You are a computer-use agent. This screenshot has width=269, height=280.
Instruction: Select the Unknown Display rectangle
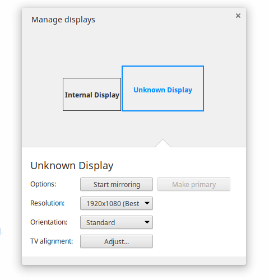tap(163, 88)
